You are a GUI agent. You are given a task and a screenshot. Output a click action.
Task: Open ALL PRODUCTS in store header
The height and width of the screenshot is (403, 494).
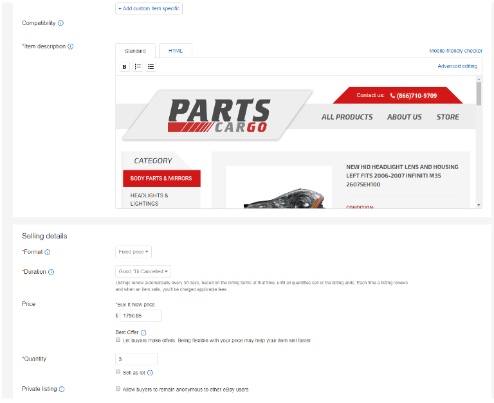(x=347, y=117)
